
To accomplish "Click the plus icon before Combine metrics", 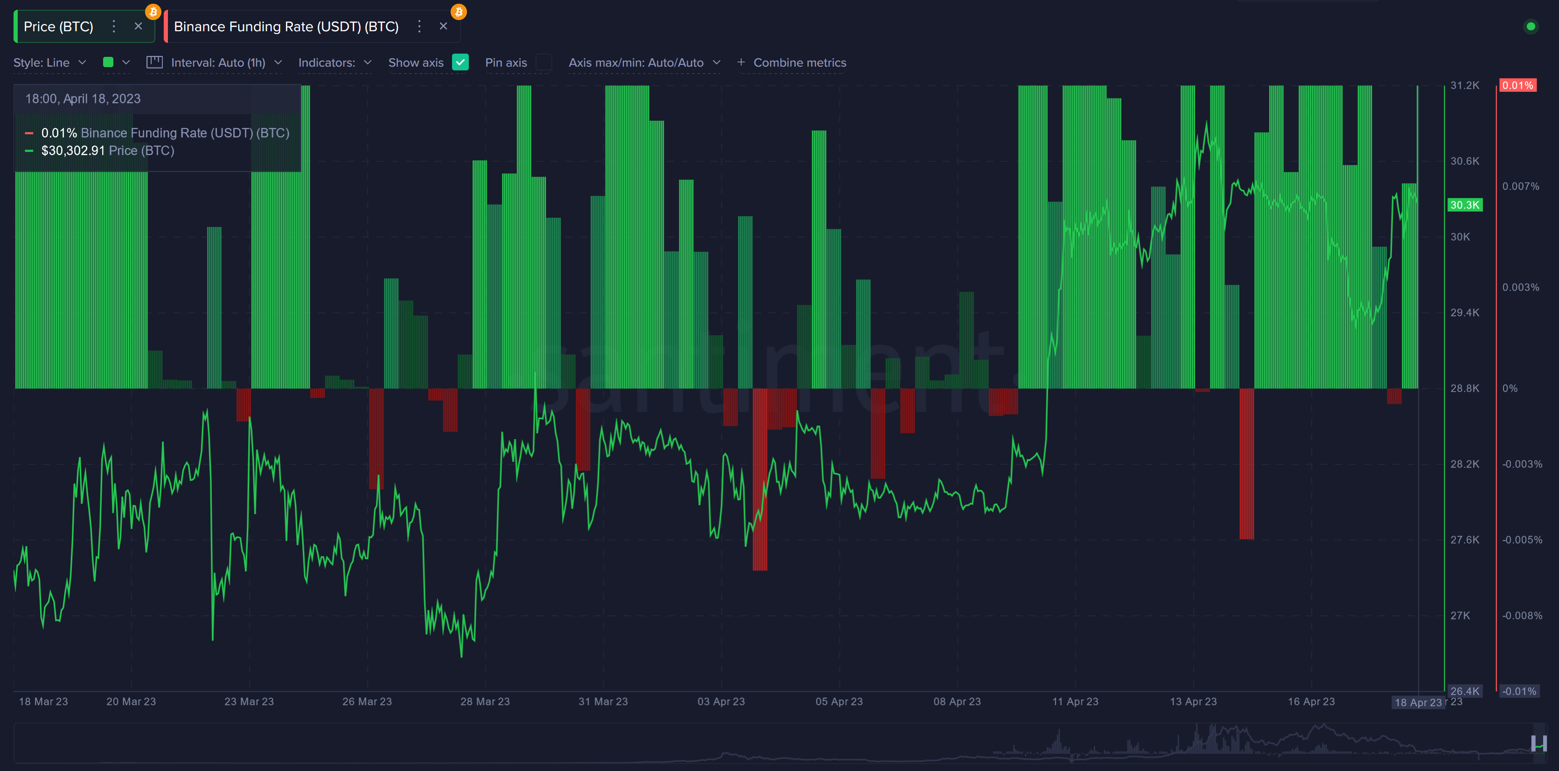I will [x=741, y=62].
